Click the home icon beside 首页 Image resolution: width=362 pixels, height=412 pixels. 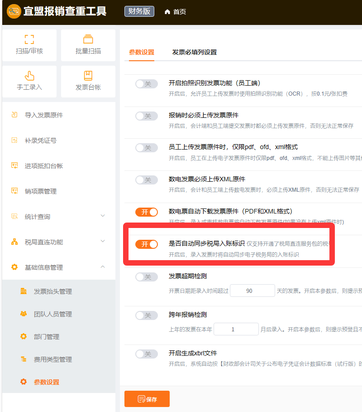pyautogui.click(x=167, y=12)
